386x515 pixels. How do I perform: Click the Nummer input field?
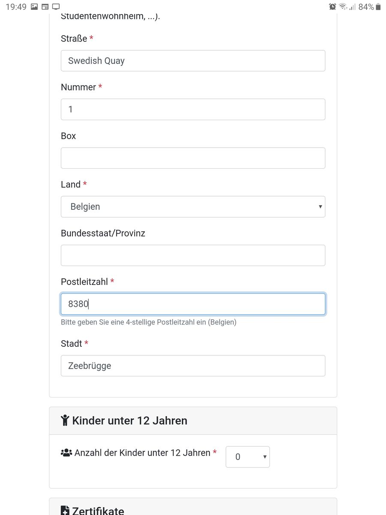click(193, 109)
